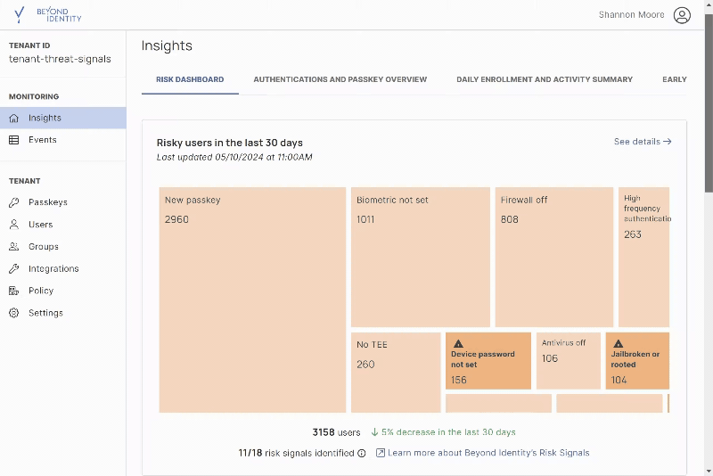
Task: Open the user profile avatar icon
Action: pyautogui.click(x=682, y=15)
